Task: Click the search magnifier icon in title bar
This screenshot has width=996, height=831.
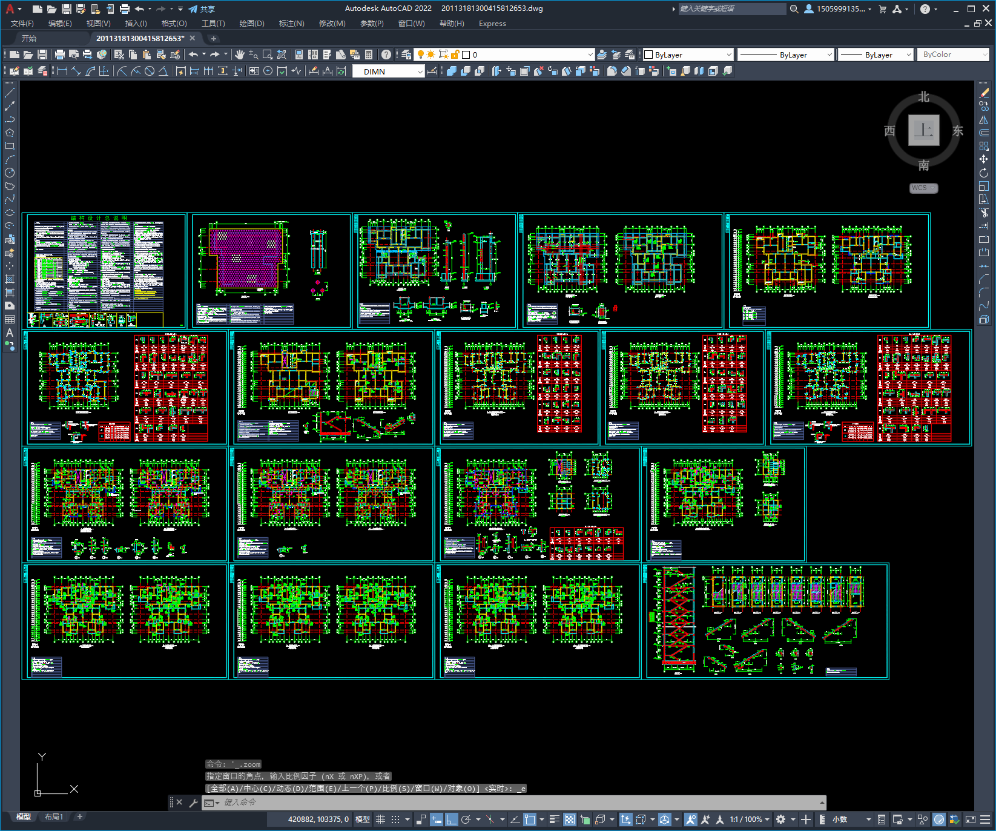Action: (794, 8)
